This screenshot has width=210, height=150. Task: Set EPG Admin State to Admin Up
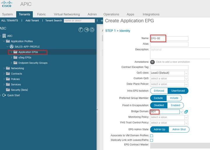(160, 129)
